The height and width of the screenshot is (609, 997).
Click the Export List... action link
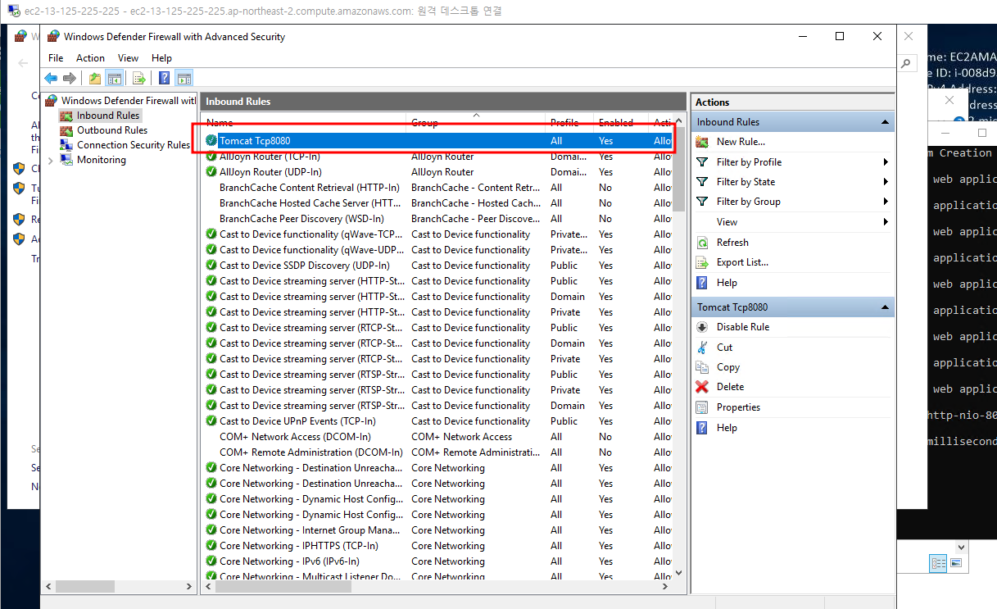pos(742,262)
